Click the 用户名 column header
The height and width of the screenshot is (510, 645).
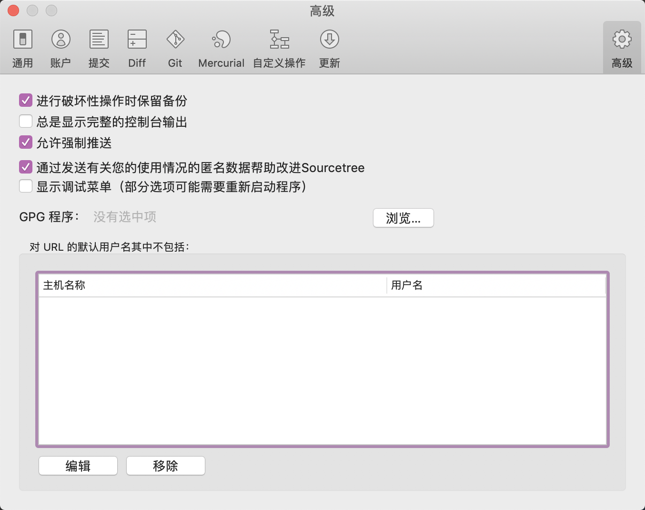click(x=495, y=286)
